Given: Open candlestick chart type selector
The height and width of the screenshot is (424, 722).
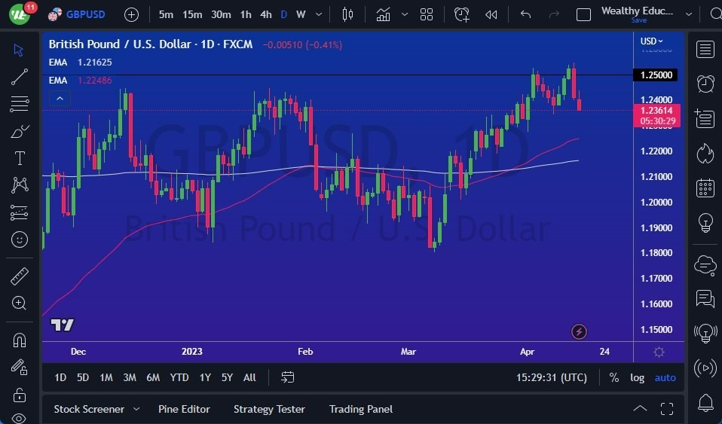Looking at the screenshot, I should pyautogui.click(x=347, y=15).
